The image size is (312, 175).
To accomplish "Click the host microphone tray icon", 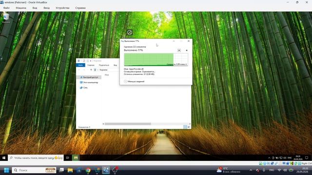I will click(x=264, y=170).
